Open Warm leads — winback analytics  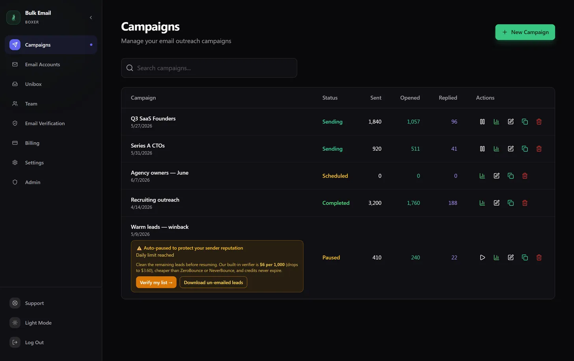[x=496, y=257]
